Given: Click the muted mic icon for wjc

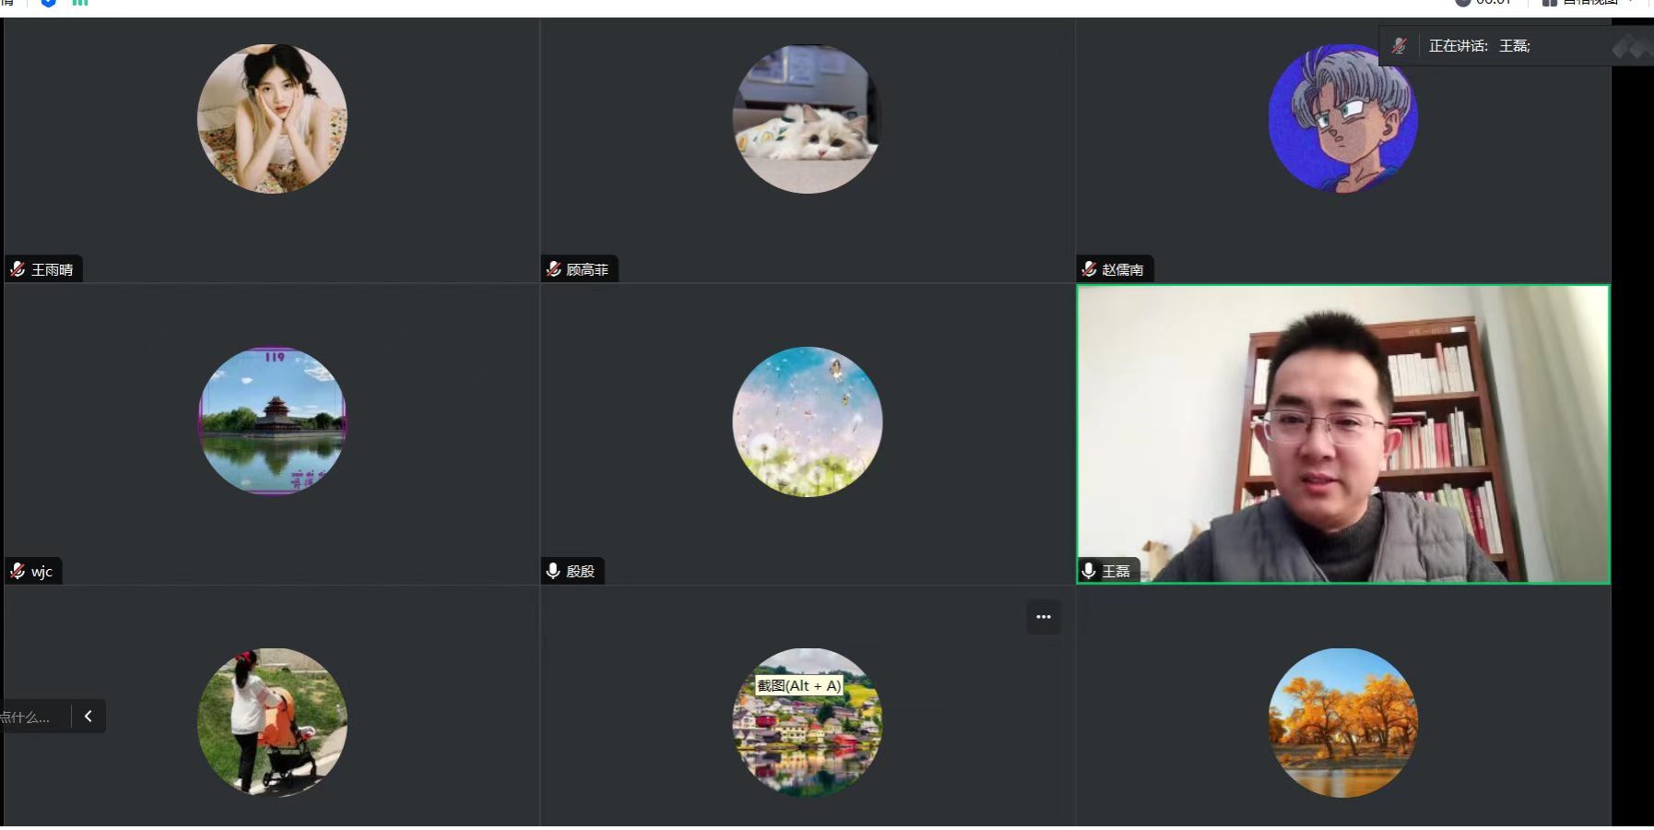Looking at the screenshot, I should (x=18, y=571).
